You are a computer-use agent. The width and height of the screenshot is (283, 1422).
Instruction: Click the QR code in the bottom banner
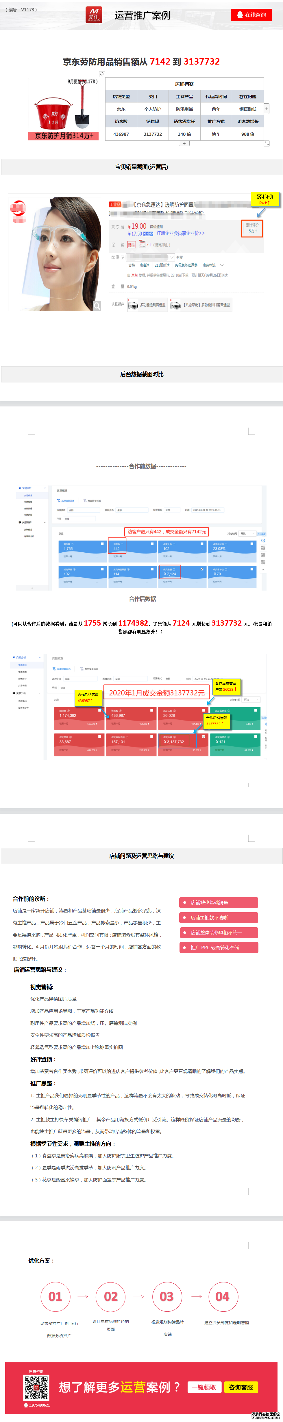[x=36, y=1388]
